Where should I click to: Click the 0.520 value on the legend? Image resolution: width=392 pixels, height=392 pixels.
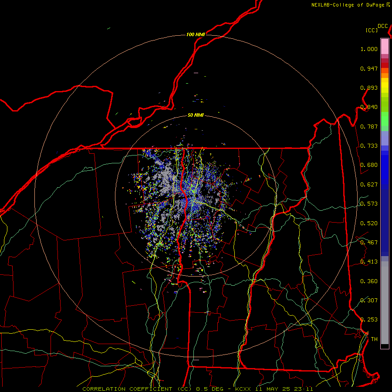coord(369,223)
